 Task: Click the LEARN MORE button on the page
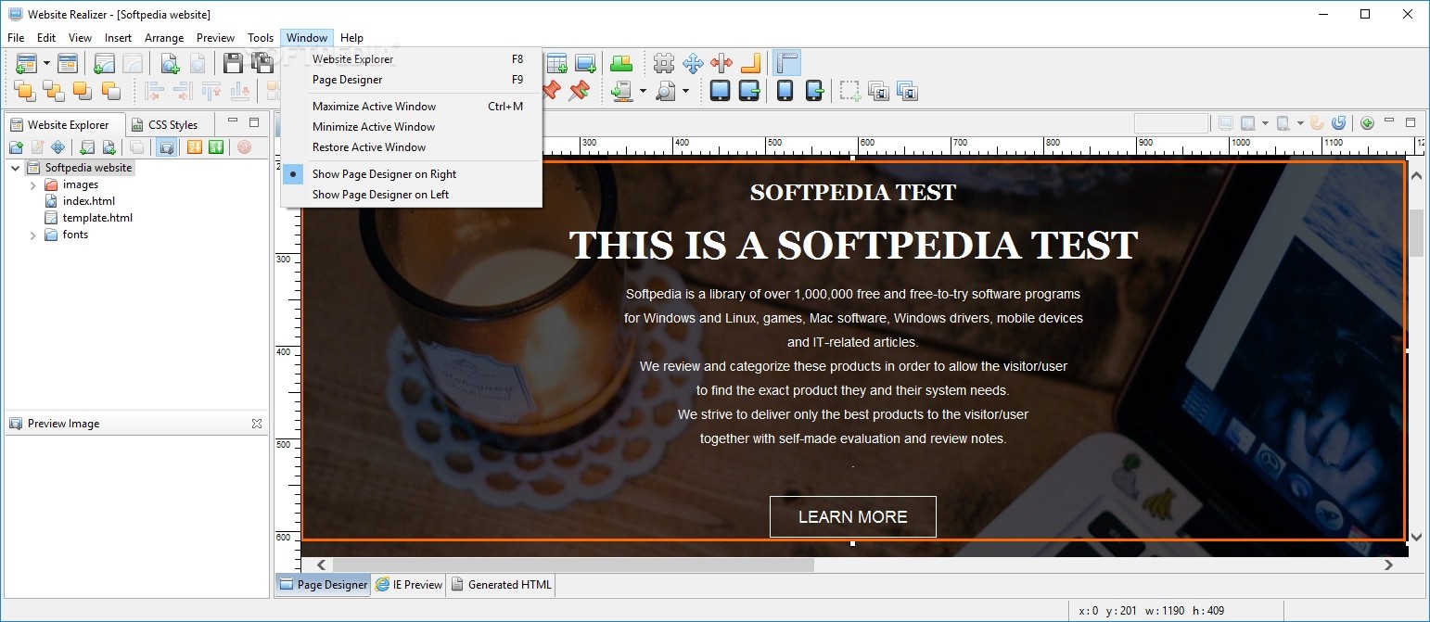coord(853,517)
